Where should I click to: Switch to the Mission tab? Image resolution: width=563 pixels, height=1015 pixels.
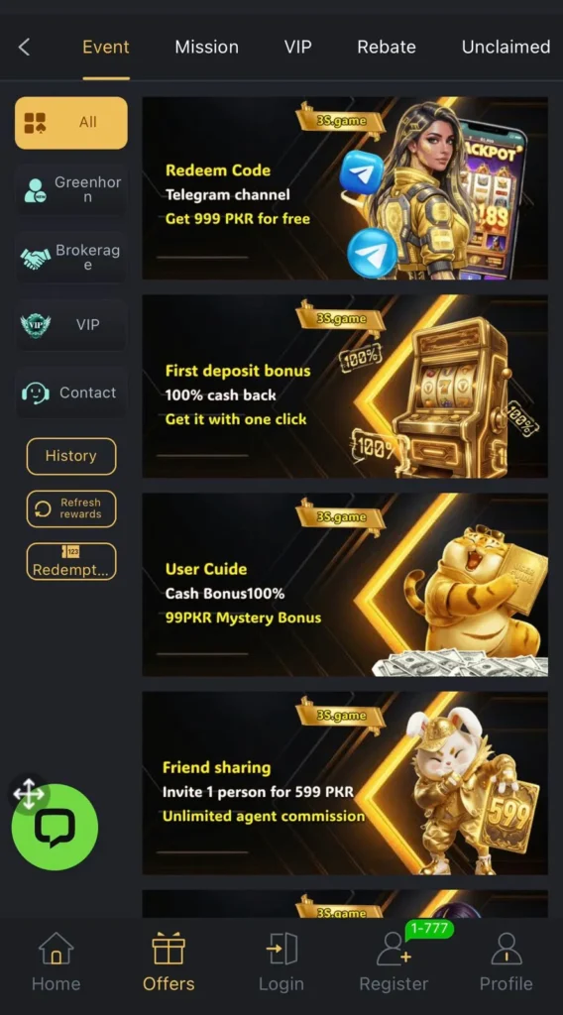[x=206, y=47]
